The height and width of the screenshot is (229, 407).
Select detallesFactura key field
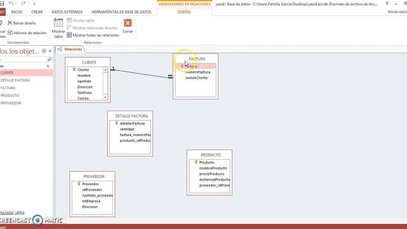point(132,123)
